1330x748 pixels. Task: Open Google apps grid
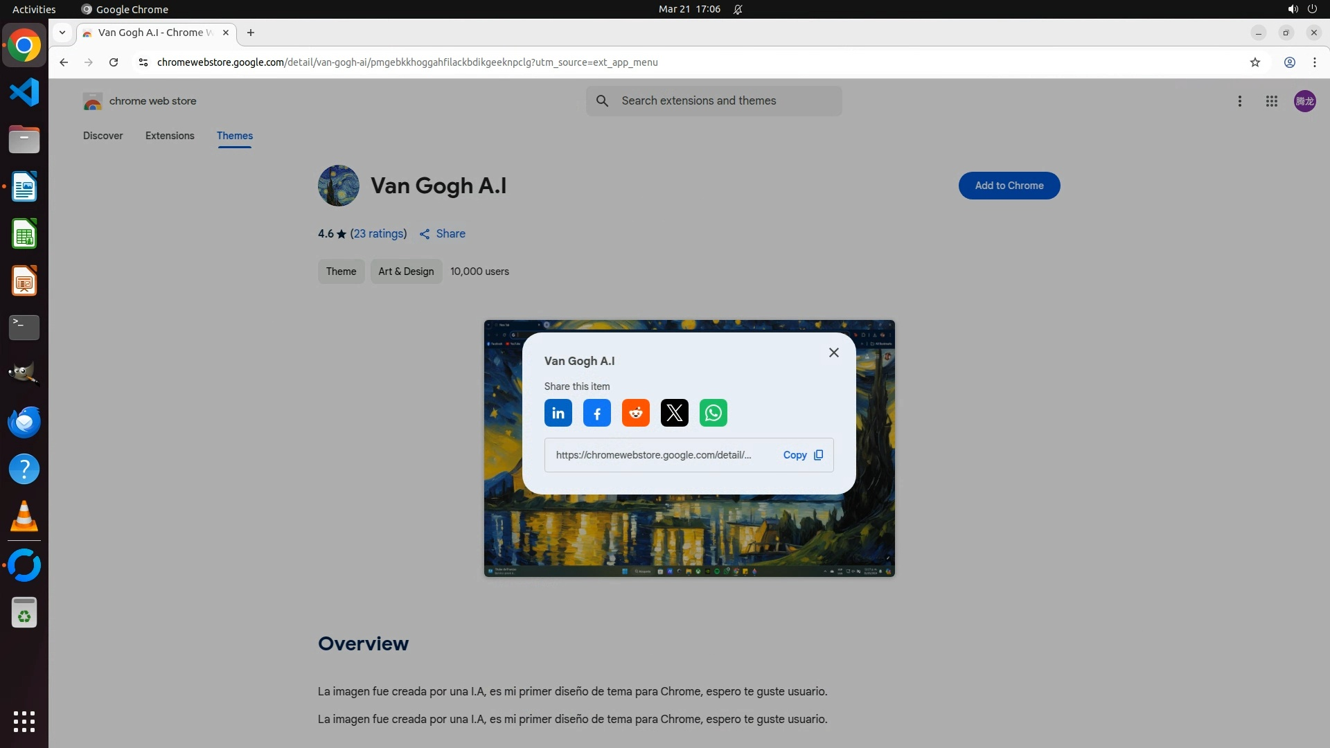(1271, 101)
